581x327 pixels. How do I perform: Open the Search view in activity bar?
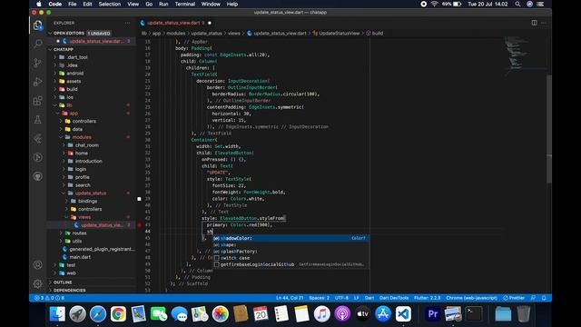[x=38, y=44]
